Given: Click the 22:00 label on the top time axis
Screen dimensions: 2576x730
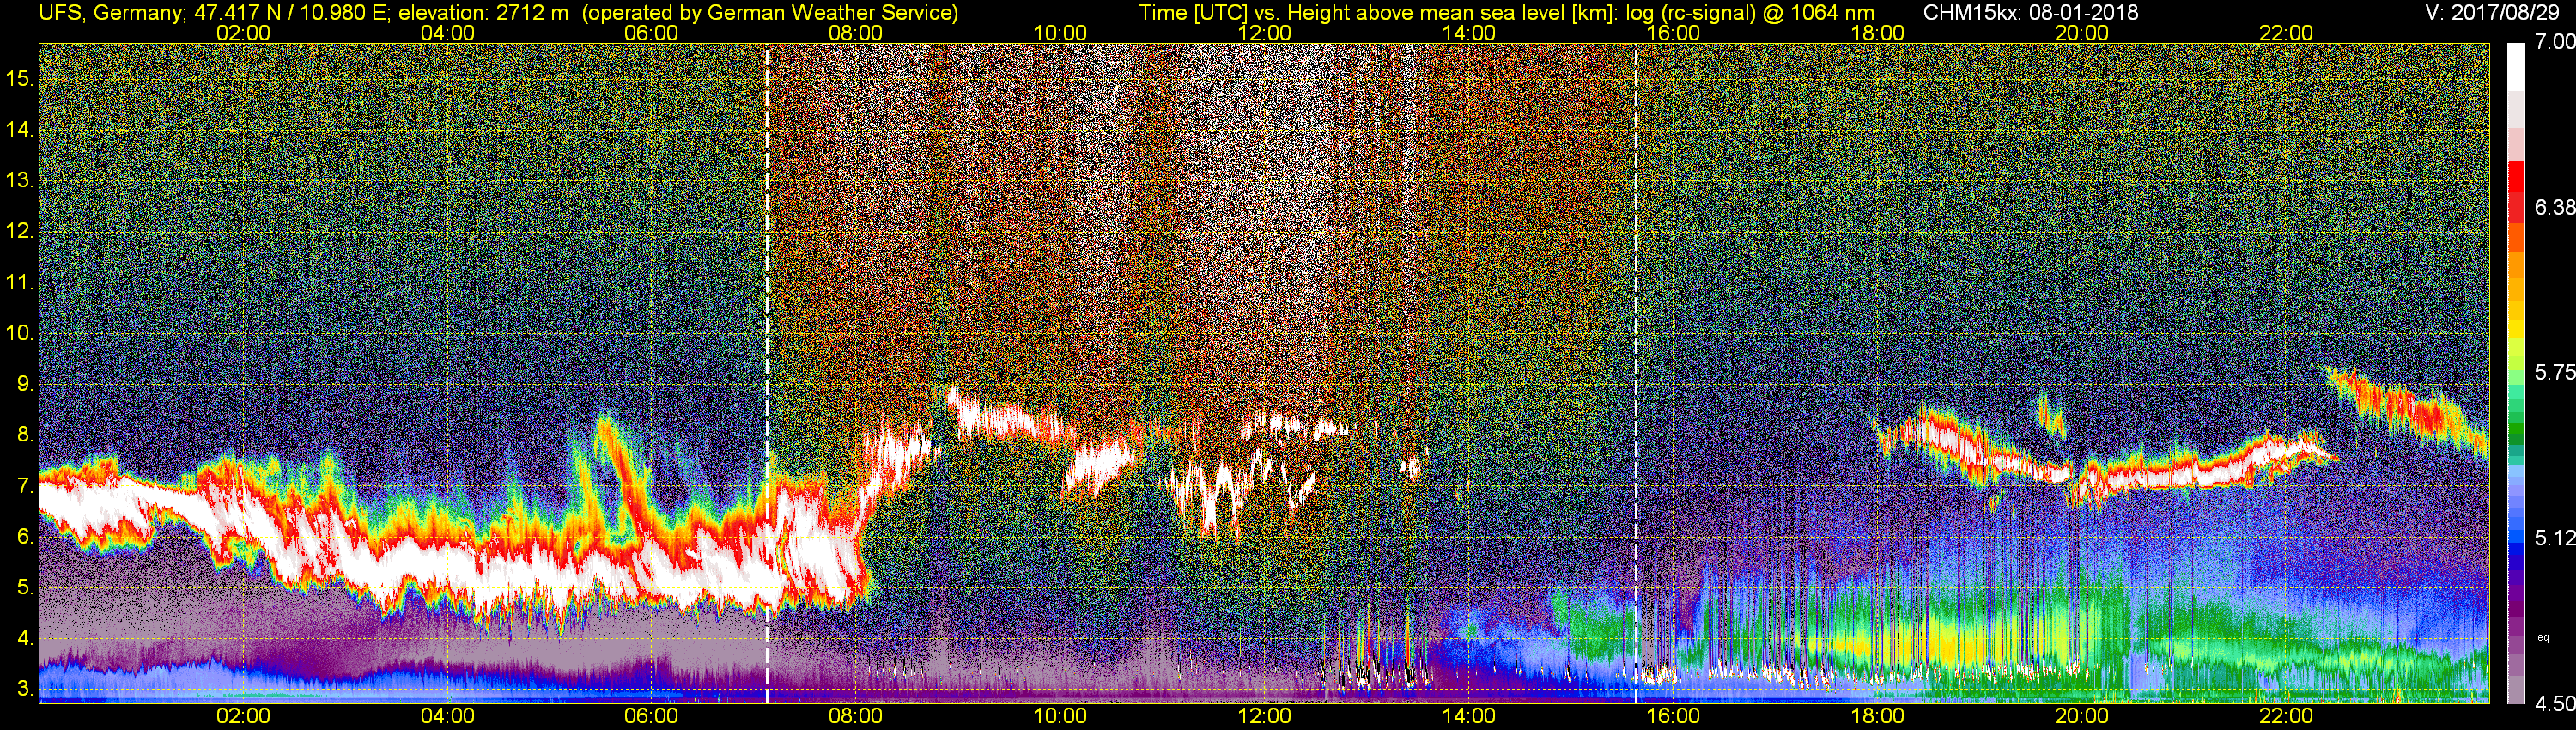Looking at the screenshot, I should (2286, 33).
